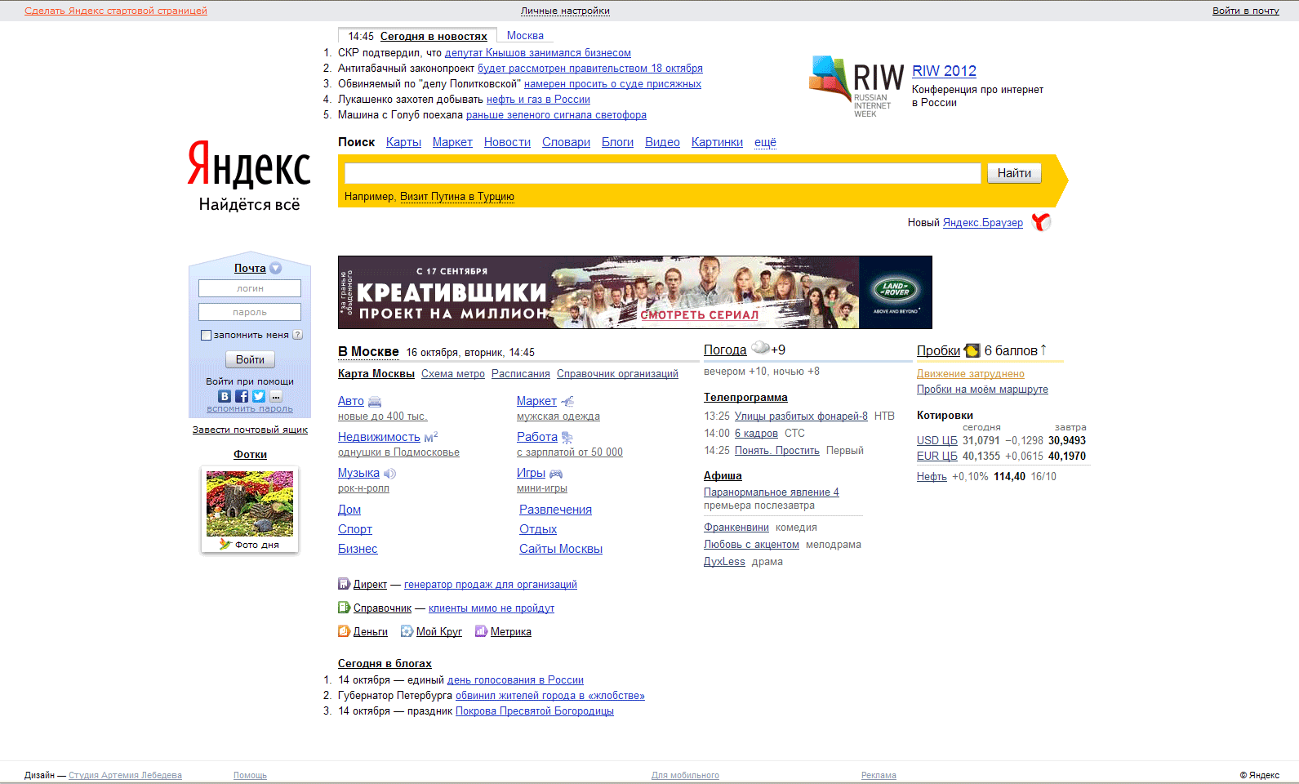Expand the Почта dropdown arrow
This screenshot has height=784, width=1299.
275,268
